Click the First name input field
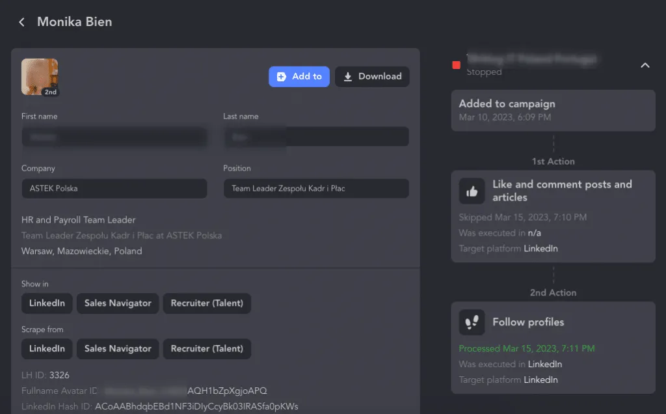 tap(114, 137)
